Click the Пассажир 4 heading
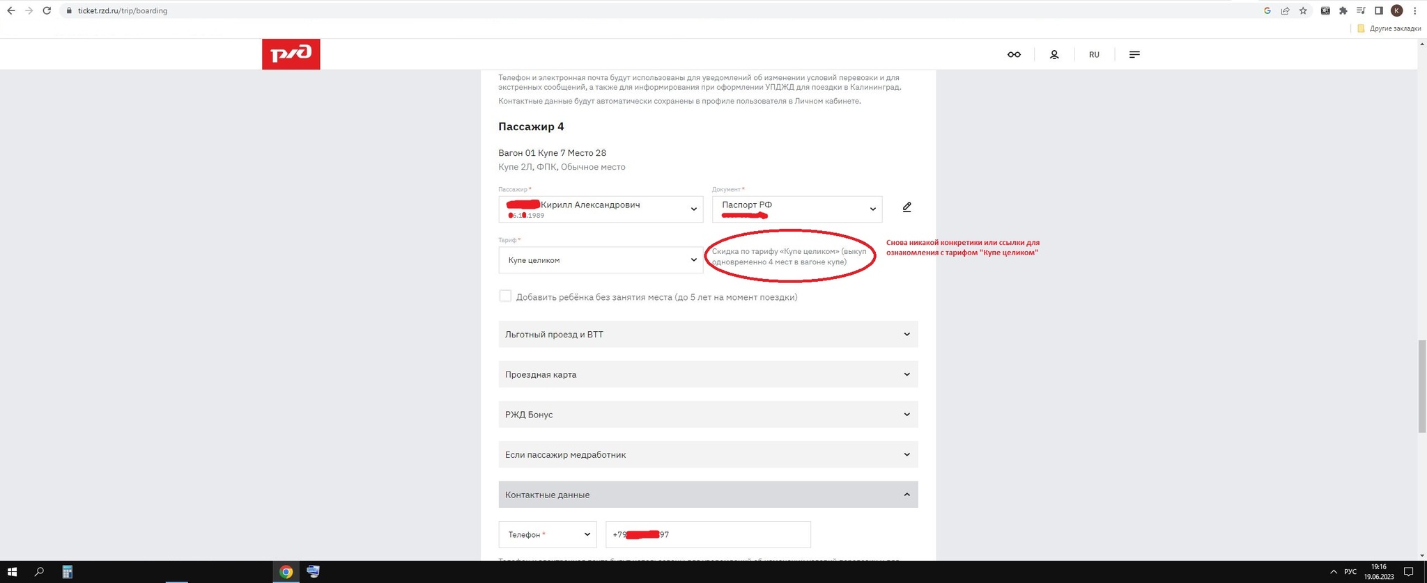Screen dimensions: 1427x583 (x=531, y=127)
